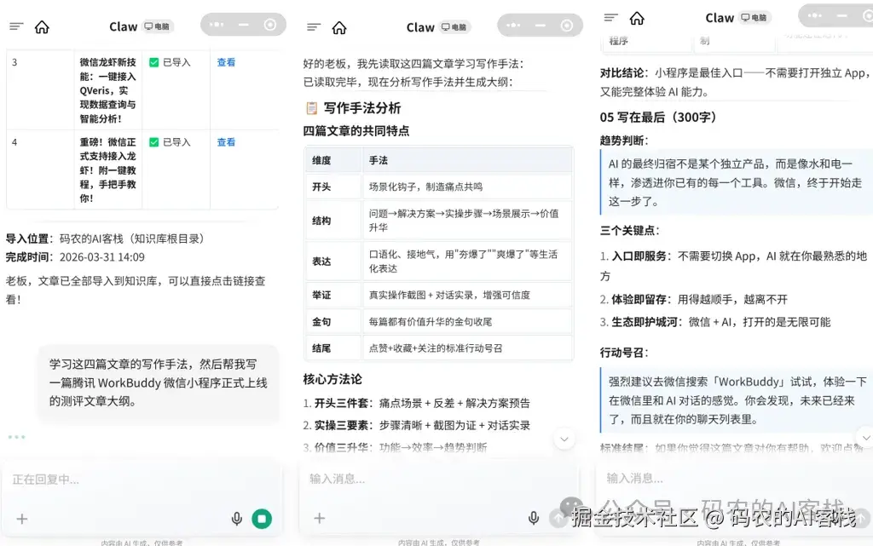Image resolution: width=873 pixels, height=546 pixels.
Task: Tap the 行动号召 label in right panel
Action: click(x=624, y=353)
